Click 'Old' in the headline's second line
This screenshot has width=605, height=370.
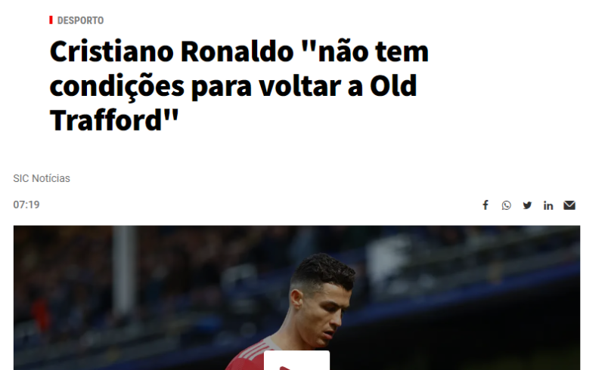coord(393,85)
